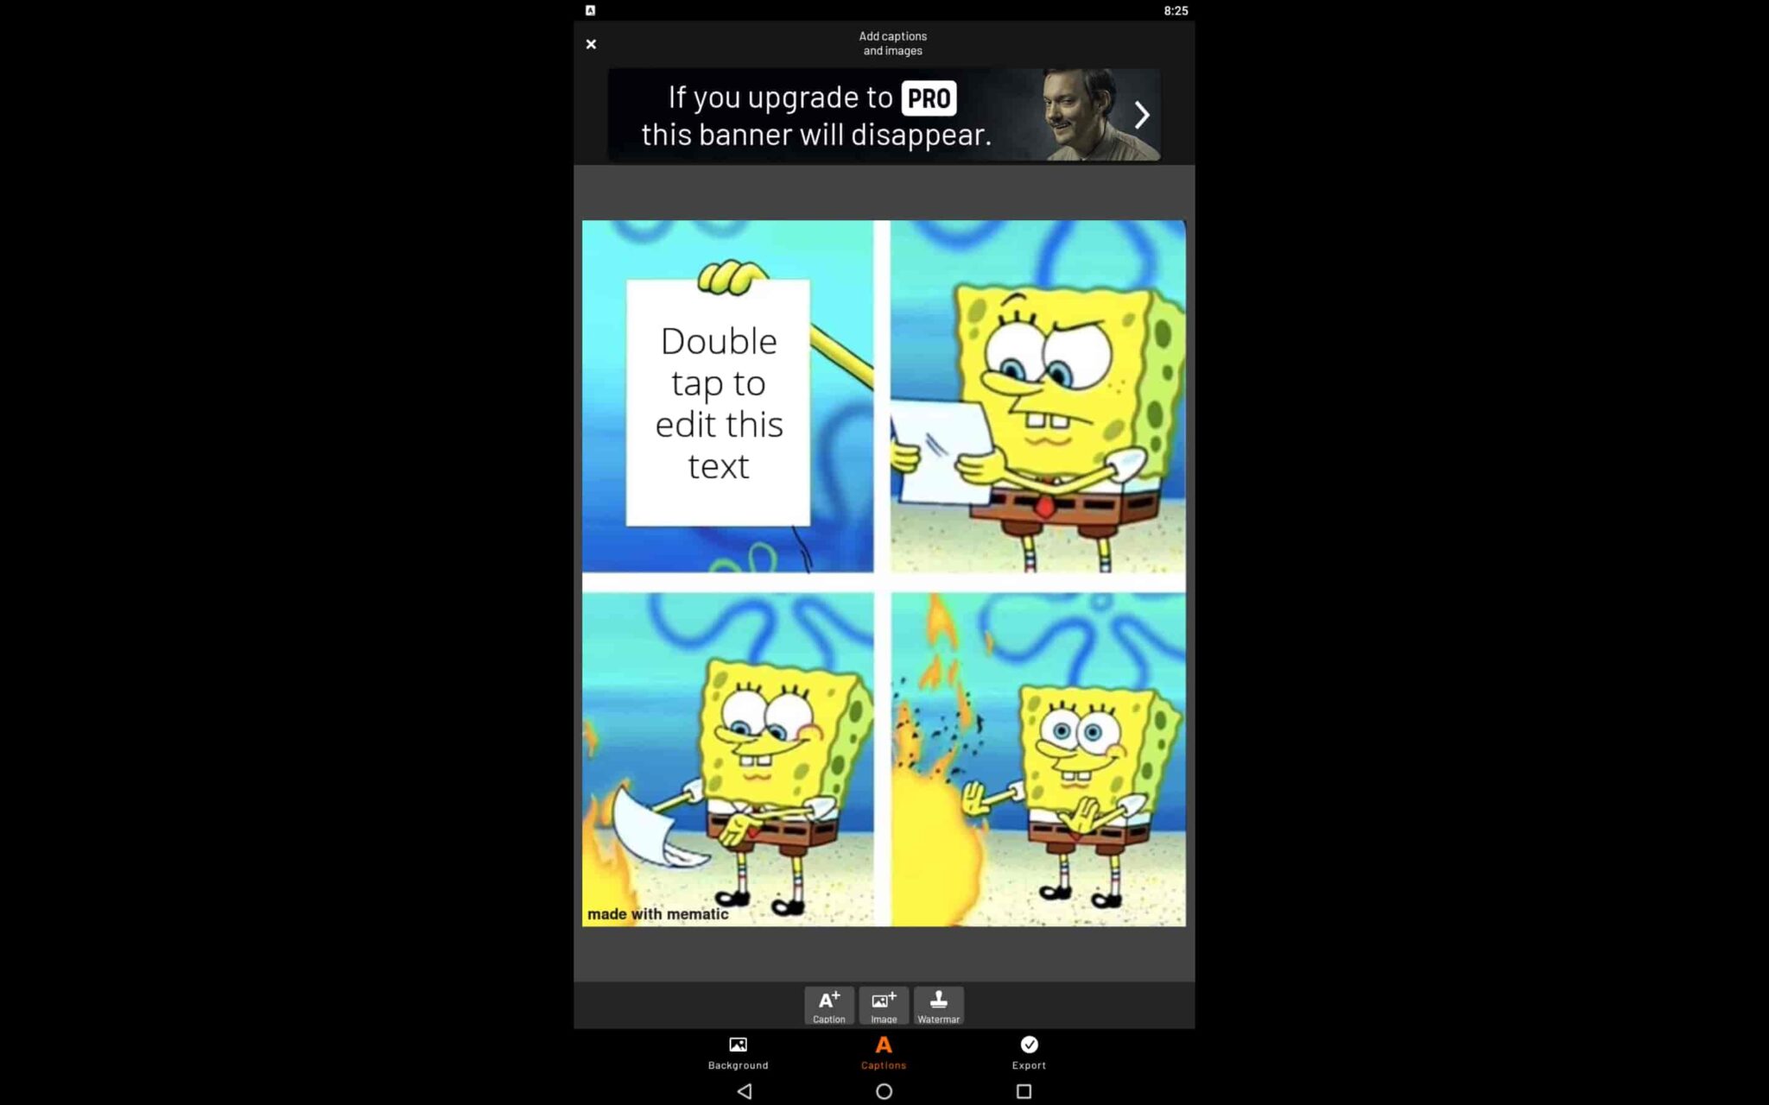
Task: Tap the Background bottom nav icon
Action: (738, 1051)
